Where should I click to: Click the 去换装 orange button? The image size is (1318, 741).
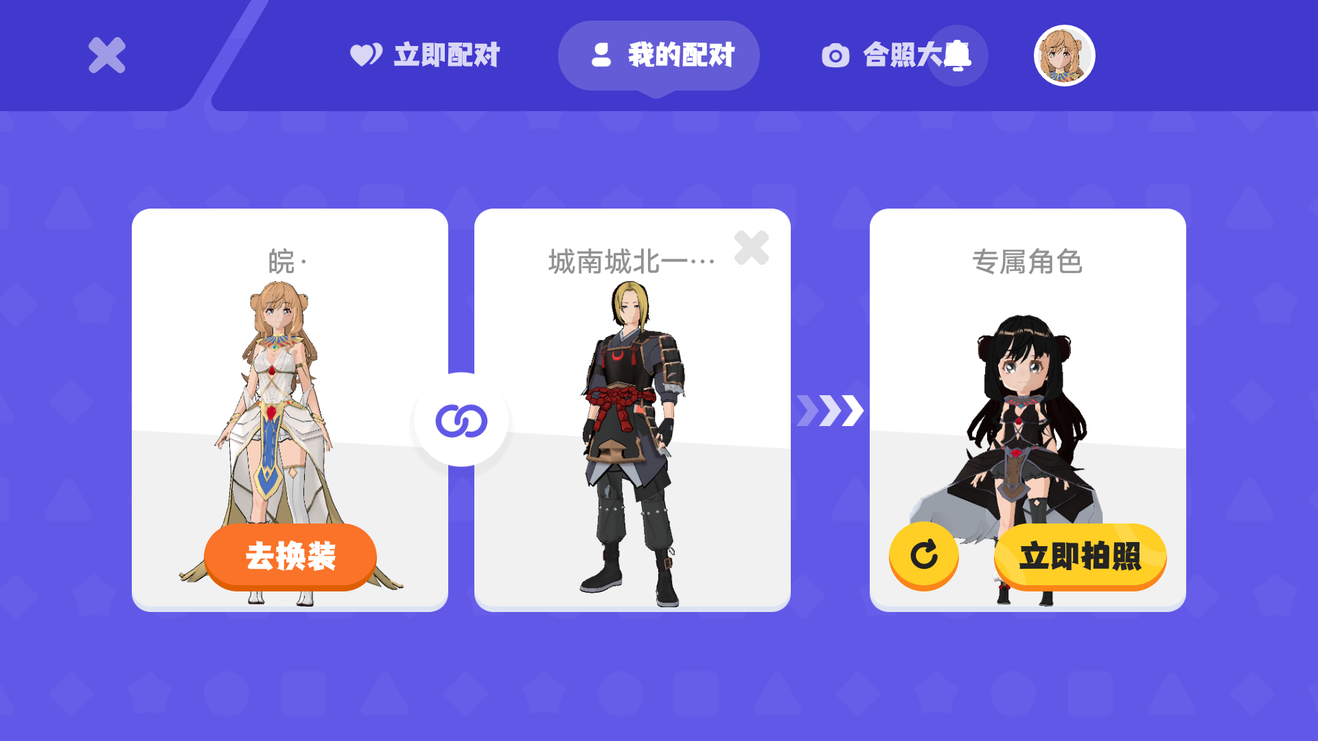point(290,556)
